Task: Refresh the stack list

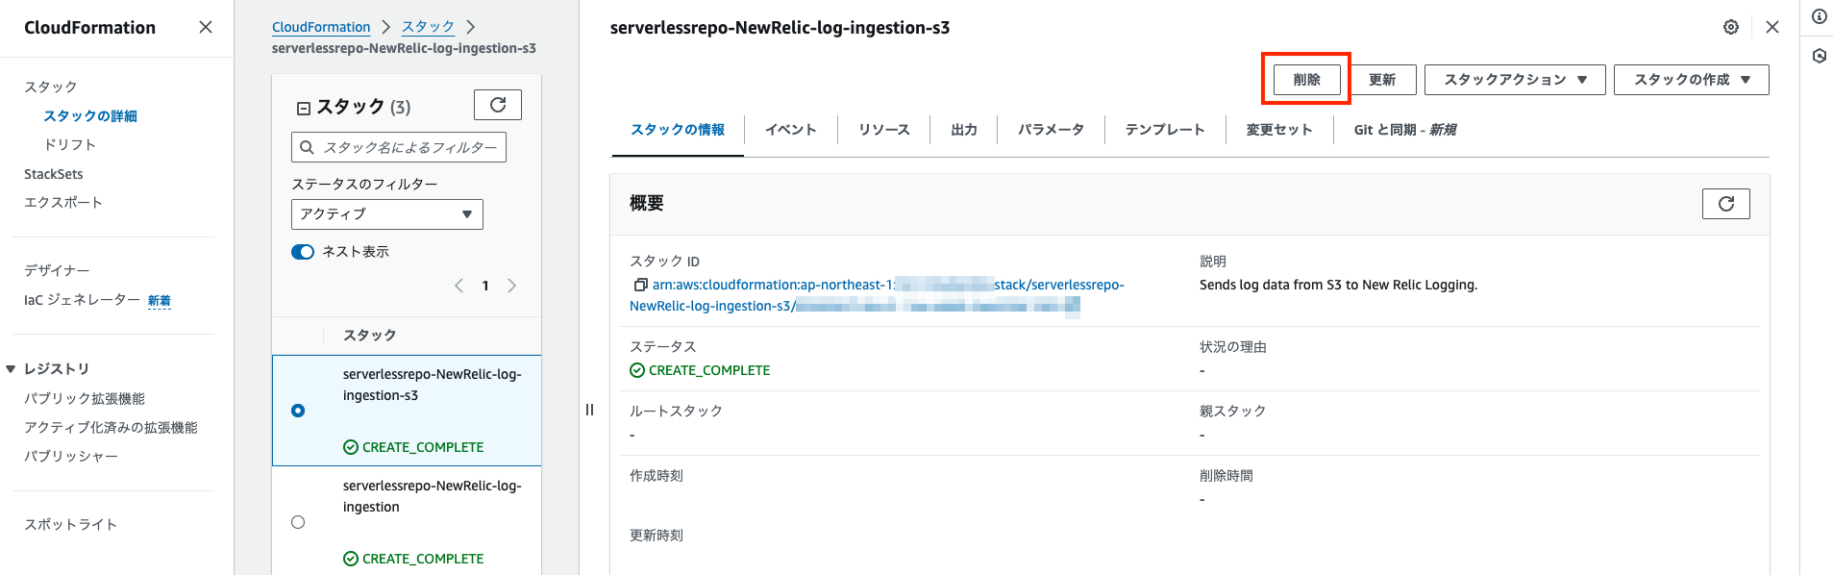Action: pyautogui.click(x=497, y=105)
